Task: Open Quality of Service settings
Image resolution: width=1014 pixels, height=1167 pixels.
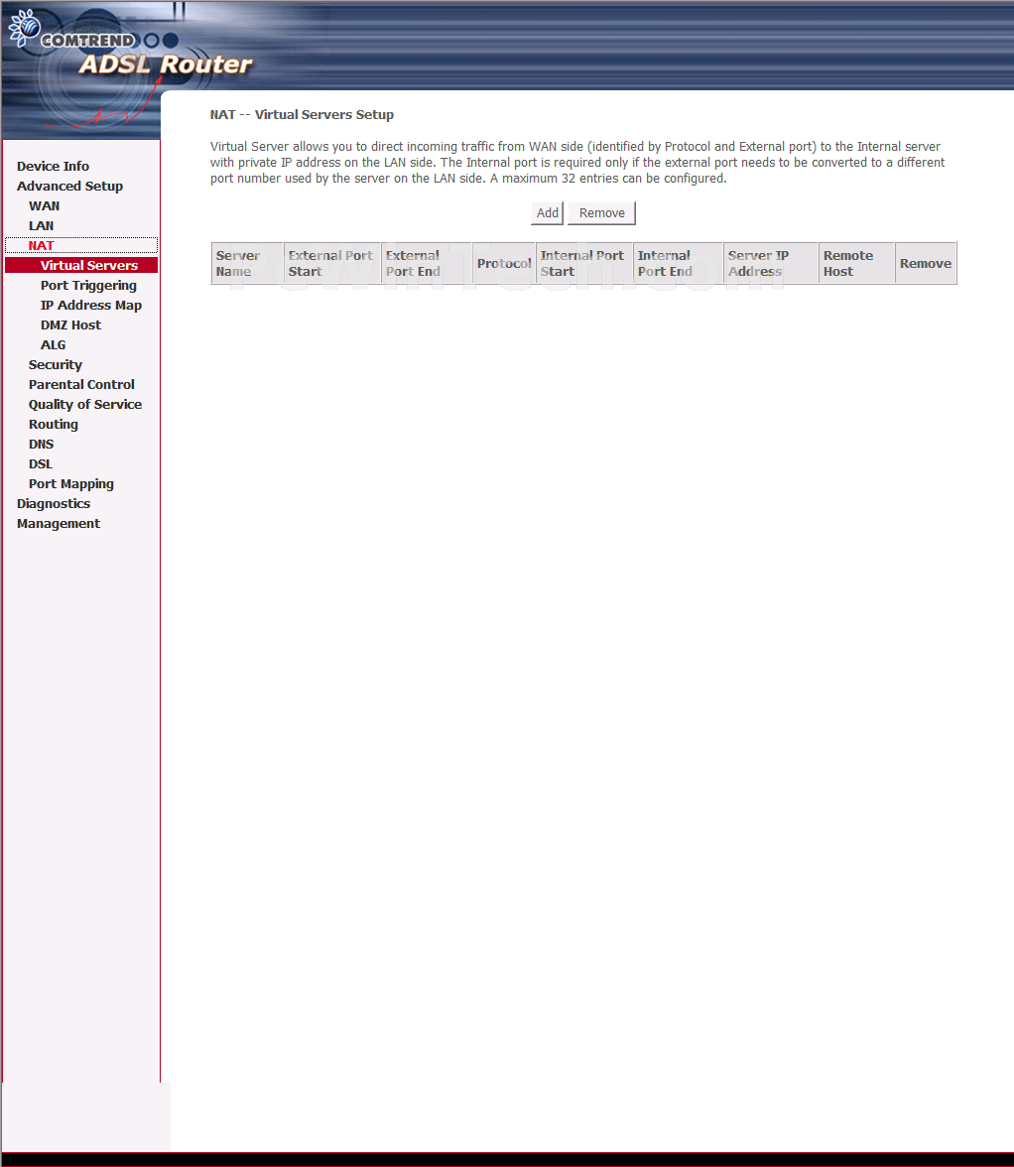Action: coord(84,404)
